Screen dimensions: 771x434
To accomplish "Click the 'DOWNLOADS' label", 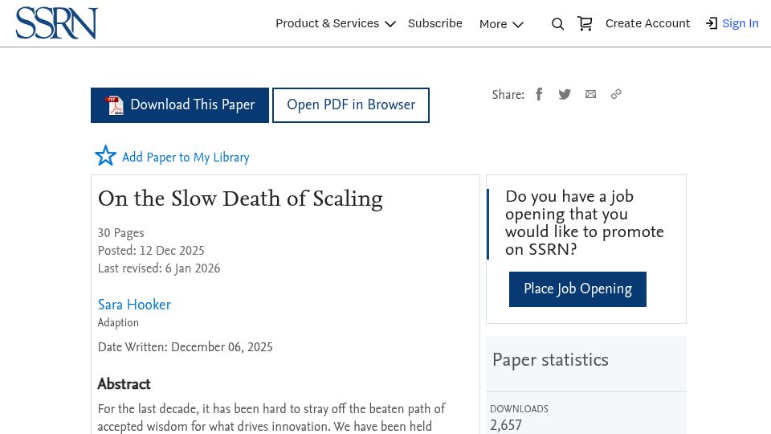I will point(519,409).
